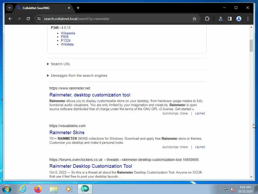Launch Internet Explorer from taskbar
The image size is (258, 194).
point(22,189)
